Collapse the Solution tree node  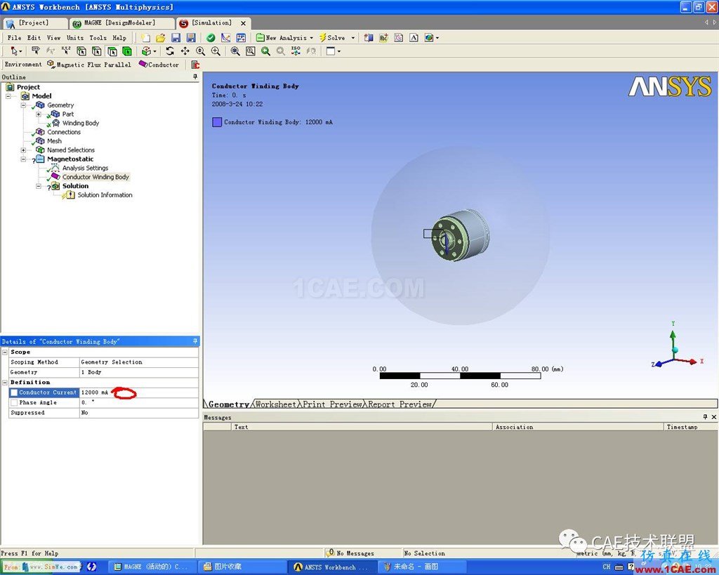pos(39,186)
